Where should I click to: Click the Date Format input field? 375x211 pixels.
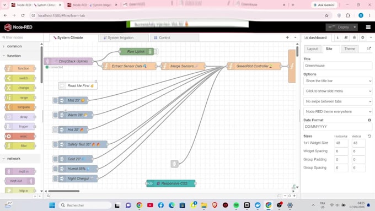[x=337, y=127]
